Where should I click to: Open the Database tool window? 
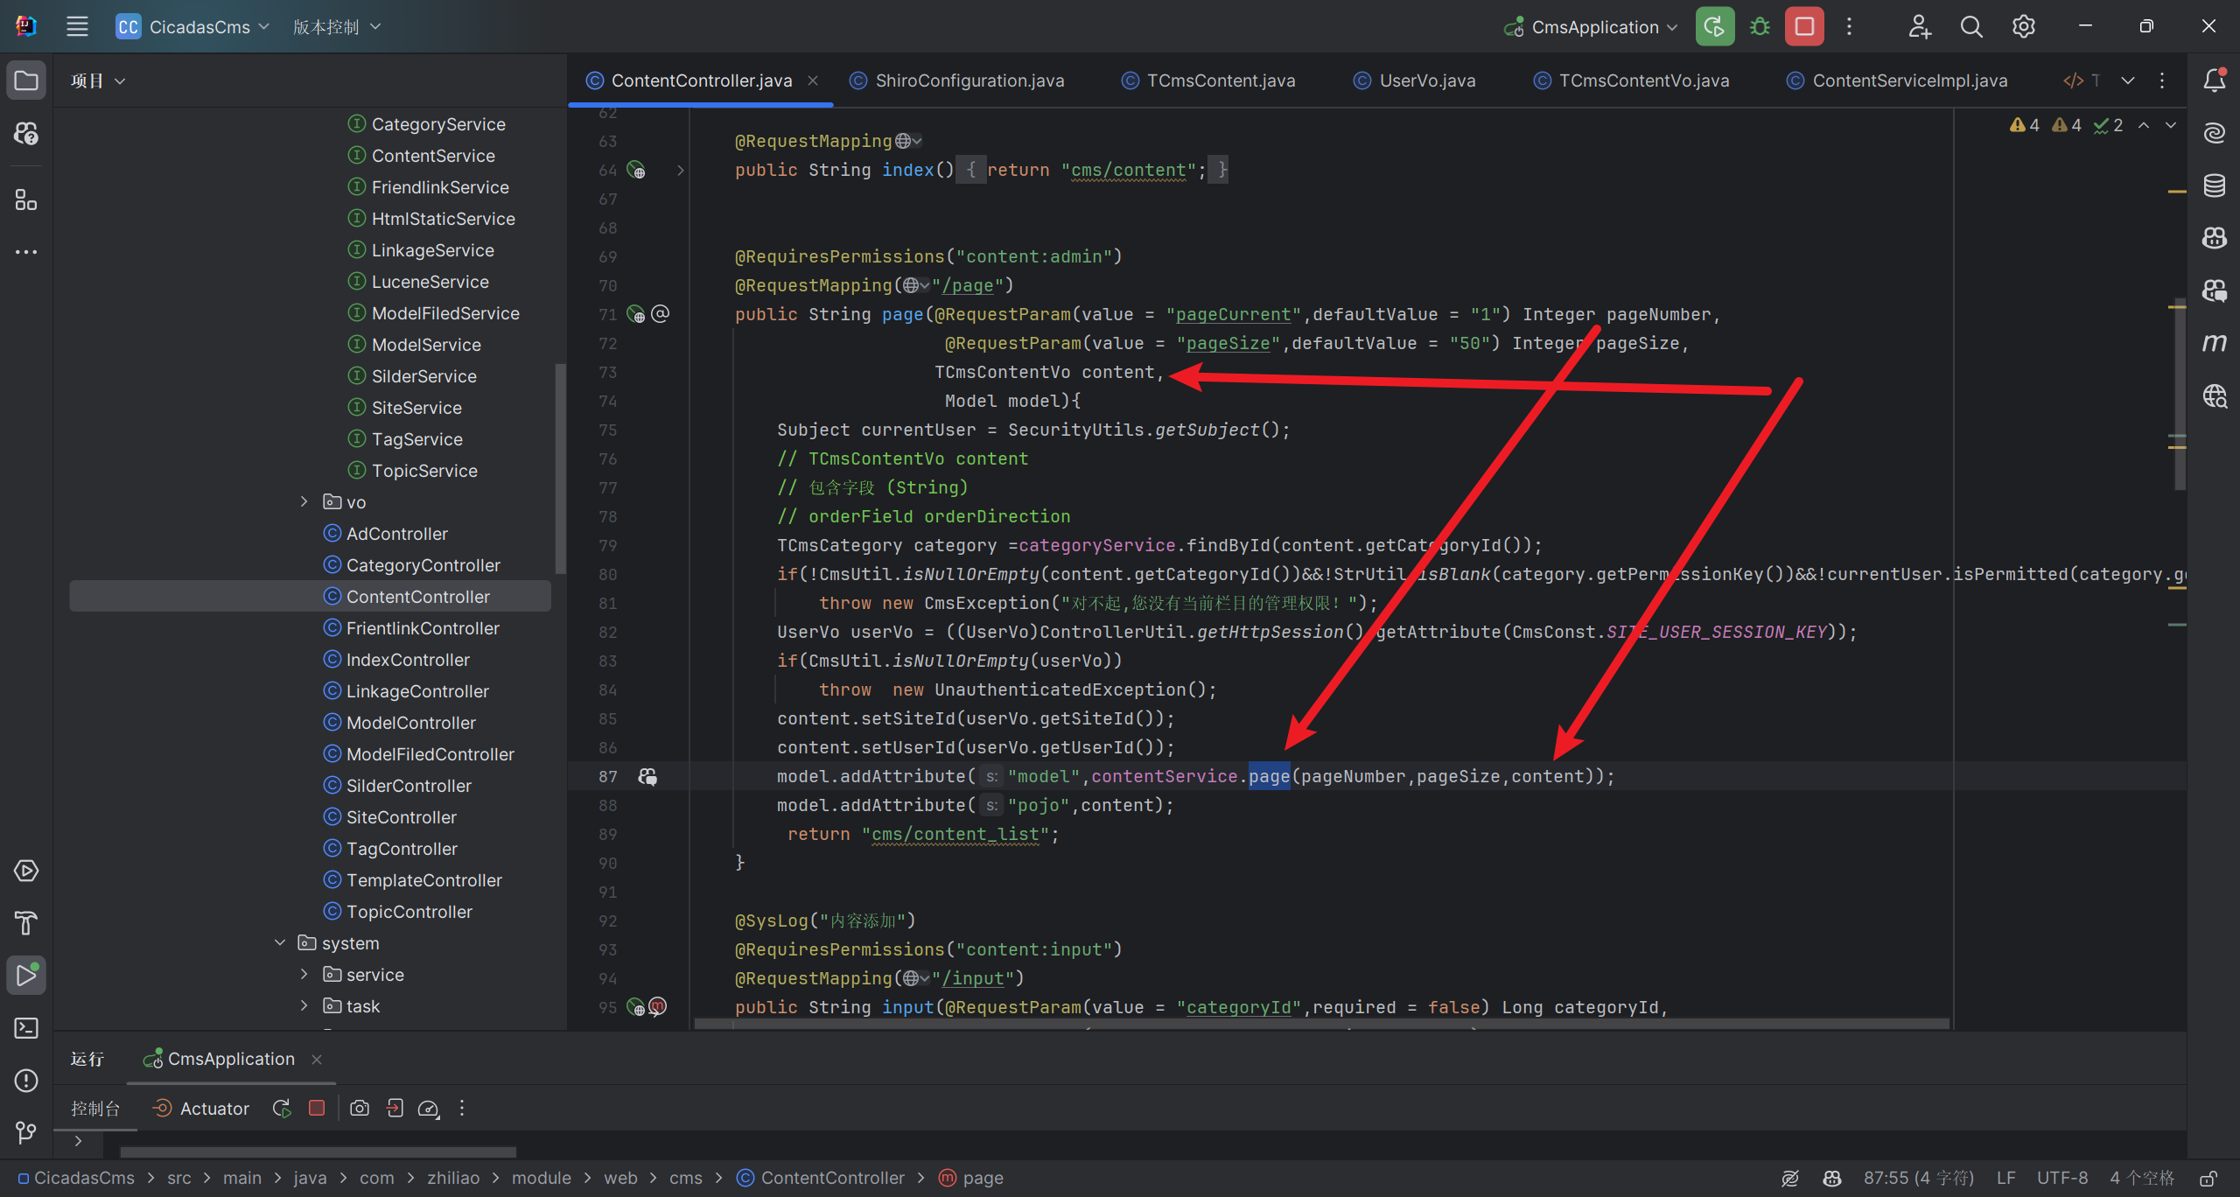(x=2215, y=185)
